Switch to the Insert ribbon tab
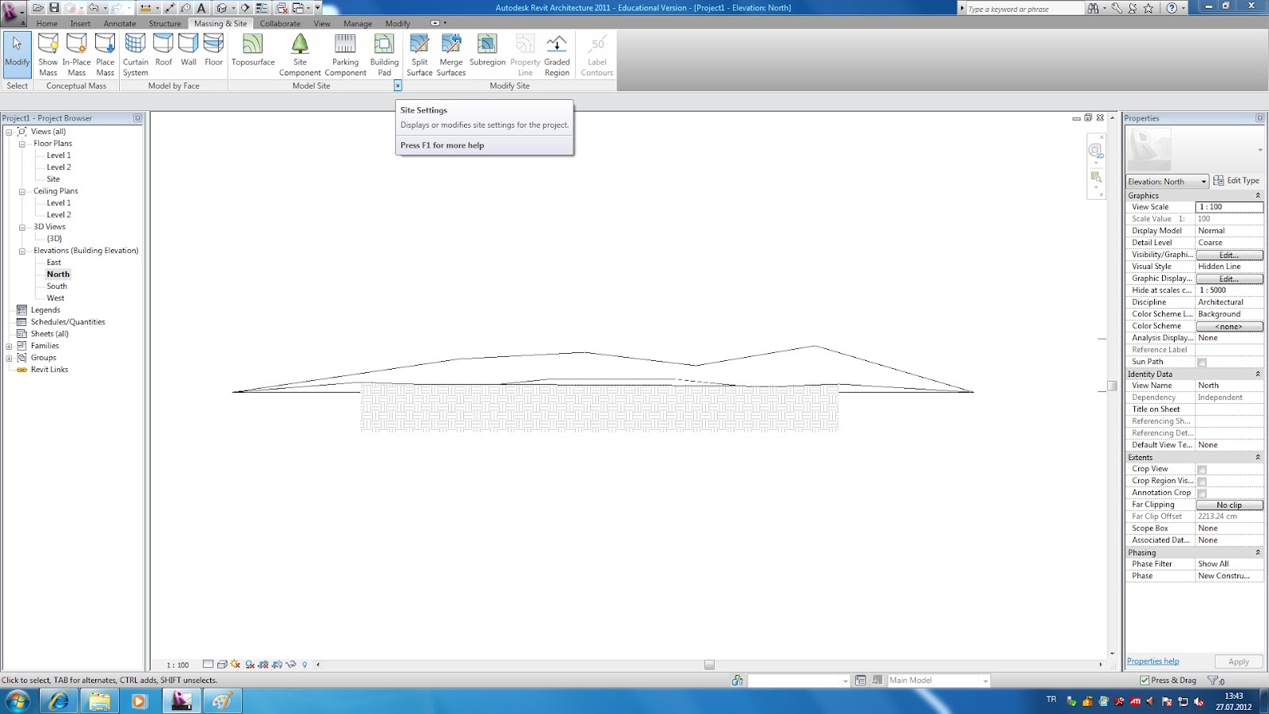Screen dimensions: 1269x714 (x=80, y=24)
